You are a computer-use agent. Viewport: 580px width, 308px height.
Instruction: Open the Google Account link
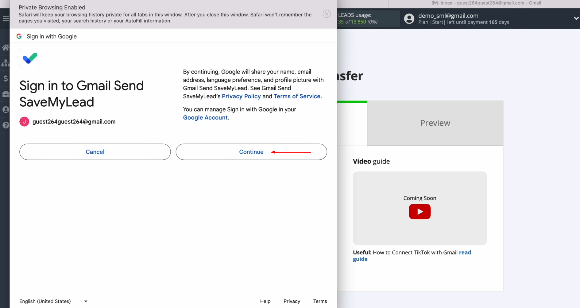205,118
